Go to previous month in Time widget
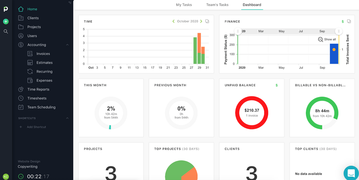This screenshot has height=180, width=359. coord(174,21)
